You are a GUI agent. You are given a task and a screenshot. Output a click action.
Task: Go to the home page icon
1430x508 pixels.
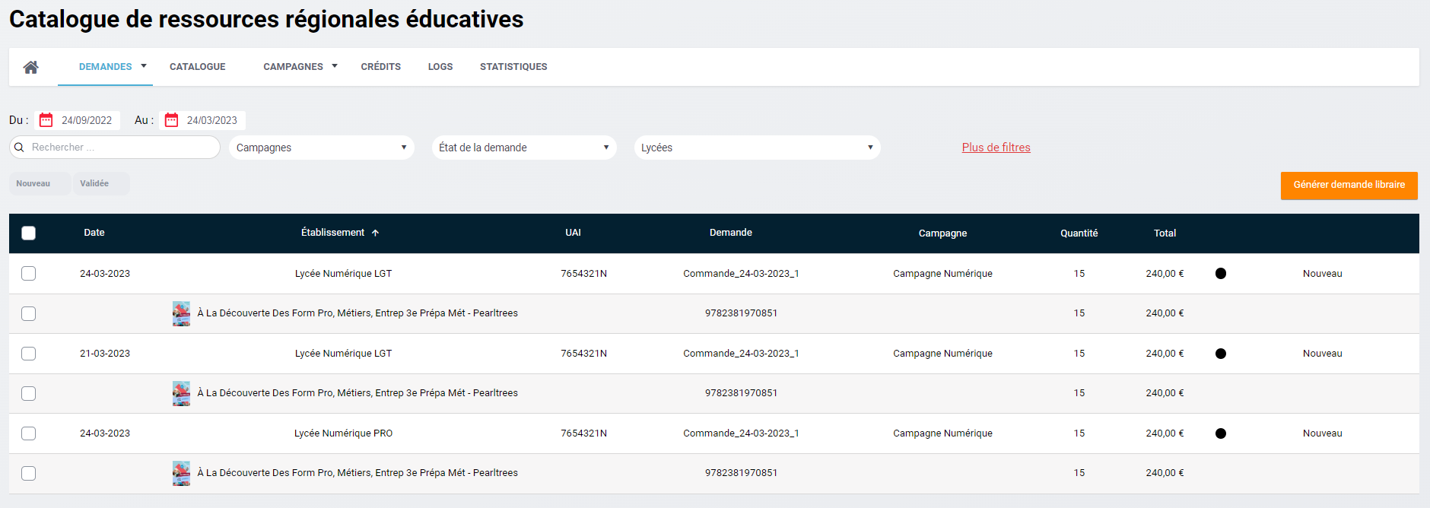pyautogui.click(x=30, y=67)
